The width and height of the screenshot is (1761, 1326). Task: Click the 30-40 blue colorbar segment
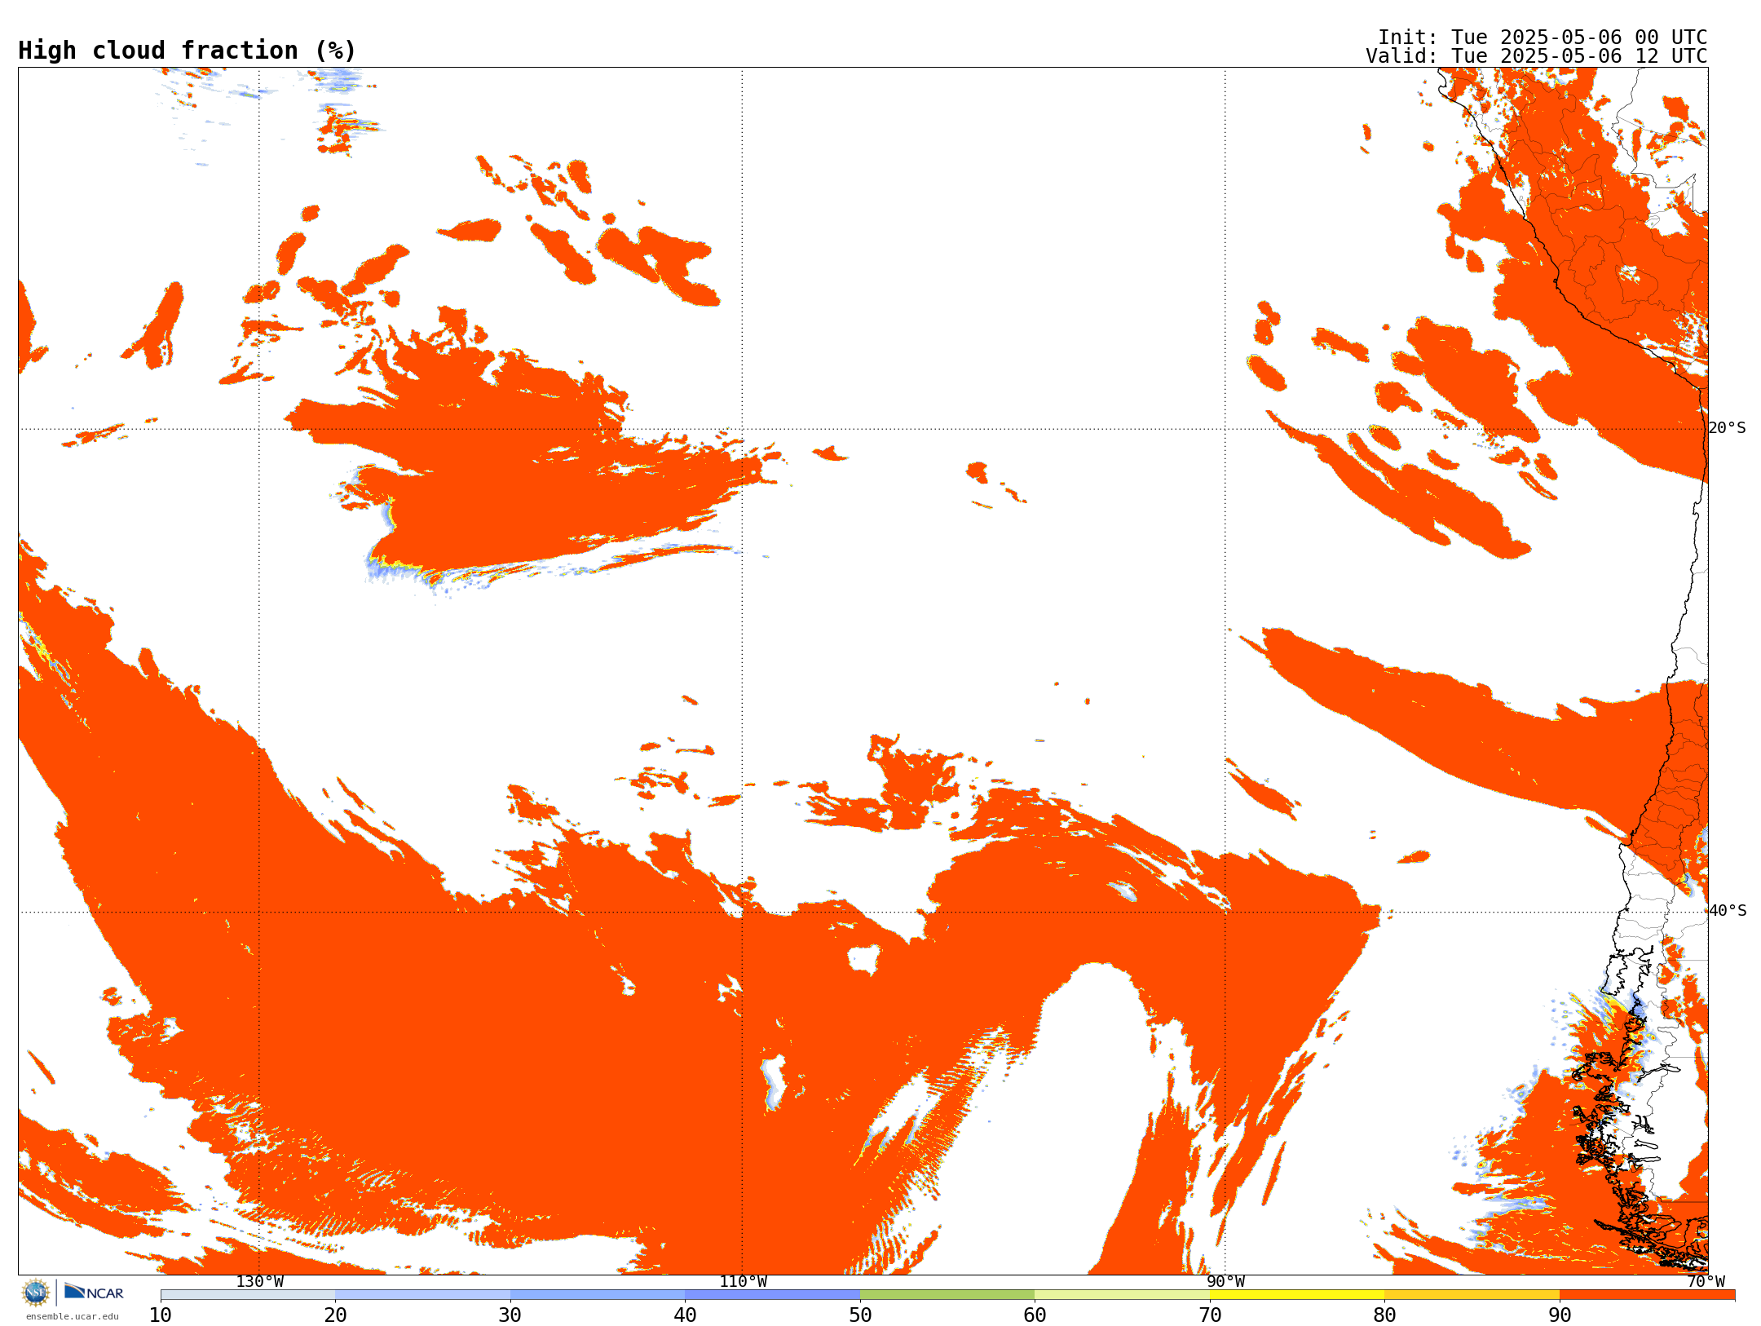pyautogui.click(x=598, y=1295)
